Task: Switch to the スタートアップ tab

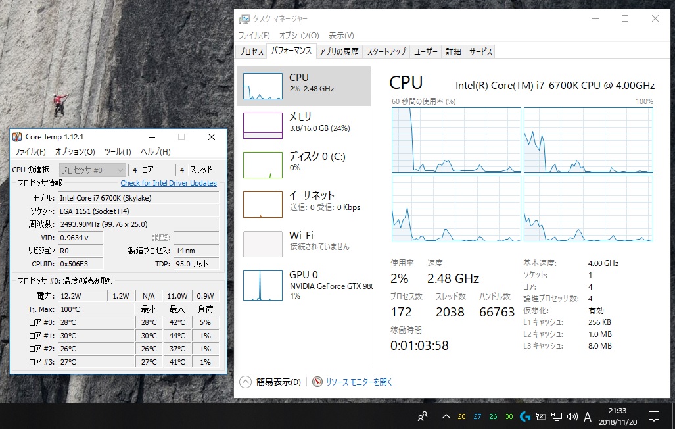Action: [386, 51]
